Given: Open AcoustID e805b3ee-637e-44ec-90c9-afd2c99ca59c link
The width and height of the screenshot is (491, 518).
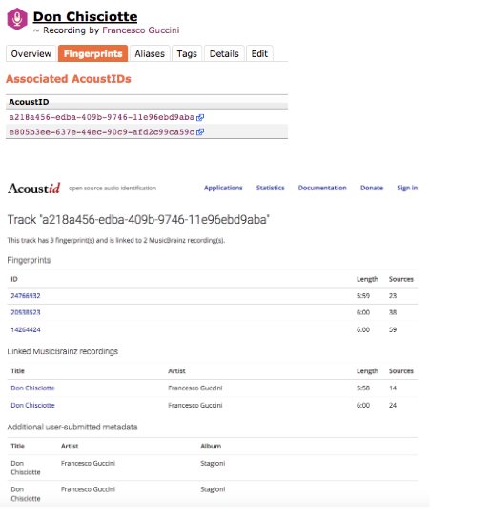Looking at the screenshot, I should pos(102,132).
